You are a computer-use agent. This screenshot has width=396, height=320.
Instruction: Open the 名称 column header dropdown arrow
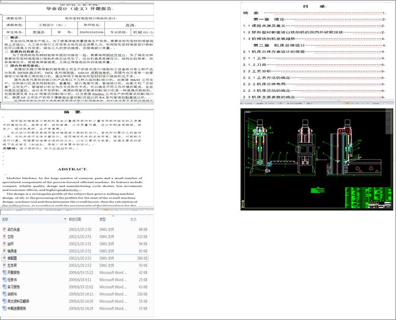pos(65,219)
